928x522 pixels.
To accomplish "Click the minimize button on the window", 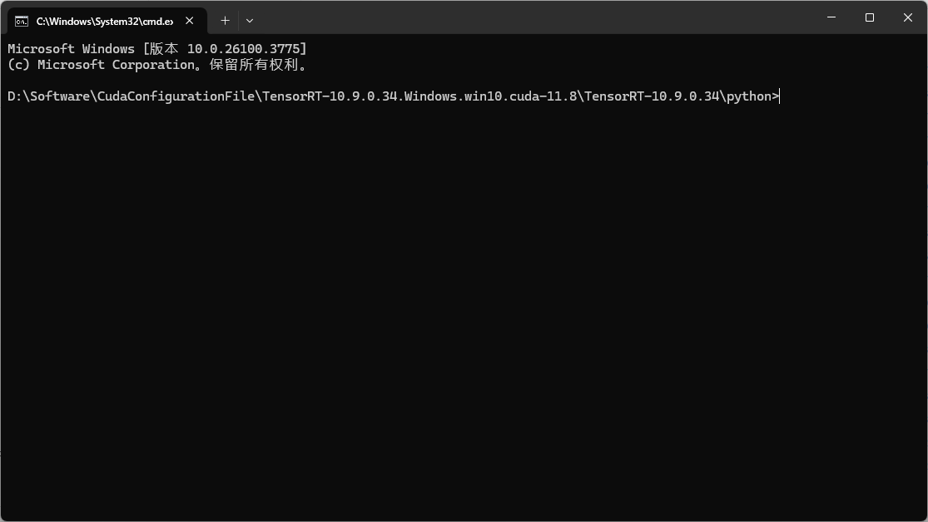I will pos(831,17).
